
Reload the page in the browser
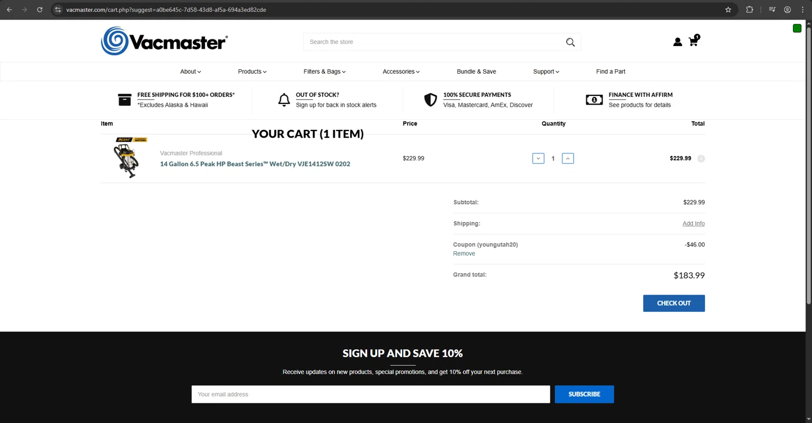pos(40,10)
